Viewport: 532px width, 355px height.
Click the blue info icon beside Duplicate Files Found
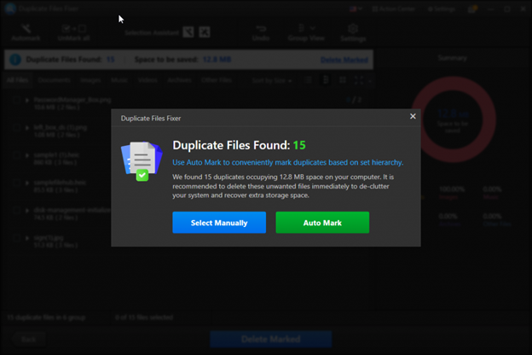[x=15, y=60]
